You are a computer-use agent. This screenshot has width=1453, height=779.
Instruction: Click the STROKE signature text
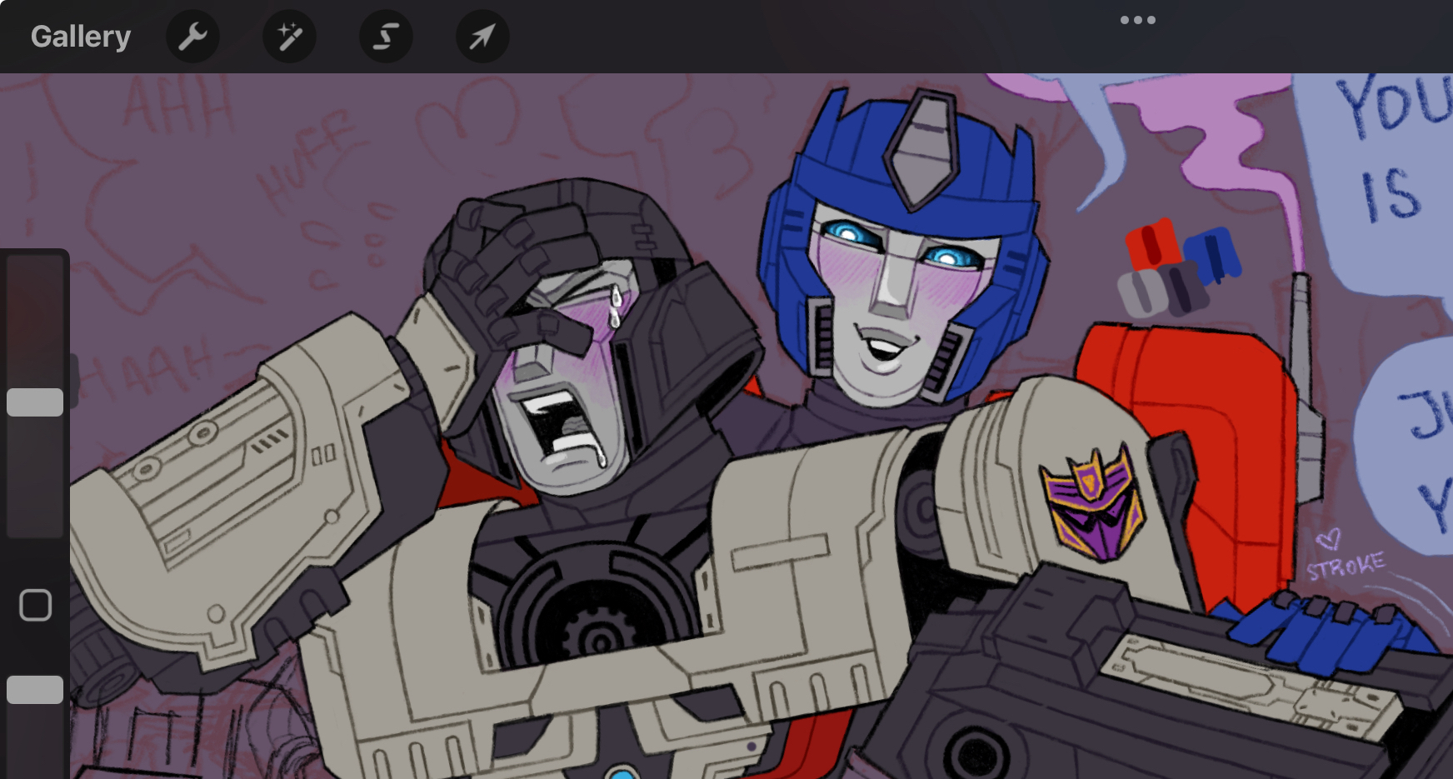1345,566
